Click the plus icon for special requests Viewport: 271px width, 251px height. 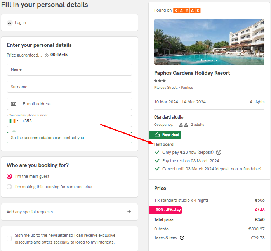click(129, 211)
